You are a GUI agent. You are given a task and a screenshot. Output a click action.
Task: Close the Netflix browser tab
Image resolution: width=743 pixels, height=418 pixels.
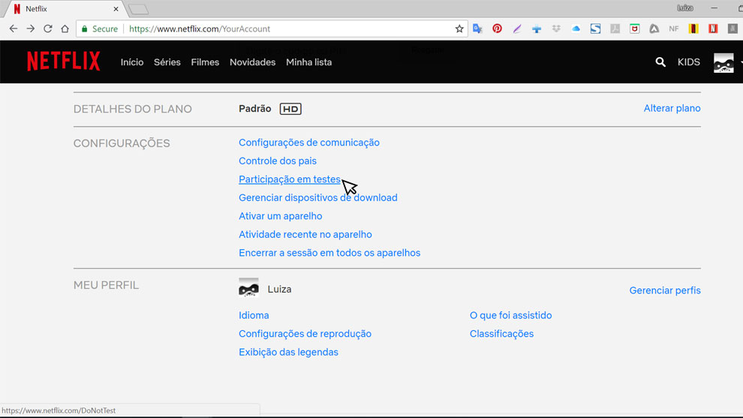(116, 9)
